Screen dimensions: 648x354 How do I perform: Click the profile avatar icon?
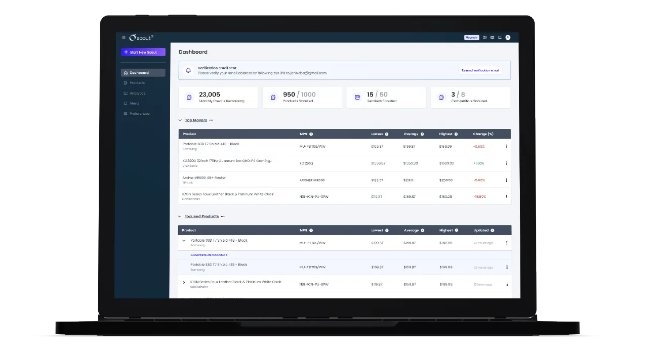[508, 37]
